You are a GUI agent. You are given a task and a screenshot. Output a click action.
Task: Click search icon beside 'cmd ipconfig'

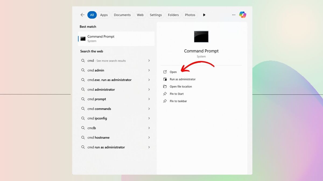83,118
